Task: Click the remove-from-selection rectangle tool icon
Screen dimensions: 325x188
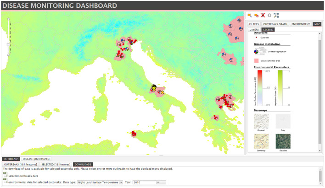Action: pyautogui.click(x=257, y=15)
